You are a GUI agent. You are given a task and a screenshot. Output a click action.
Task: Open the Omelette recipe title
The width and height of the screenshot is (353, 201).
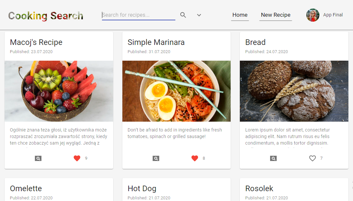pos(26,189)
